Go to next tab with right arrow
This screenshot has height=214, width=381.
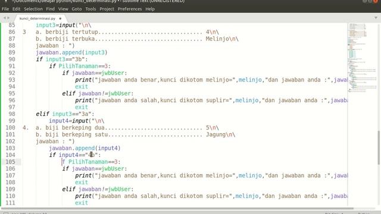[8, 18]
